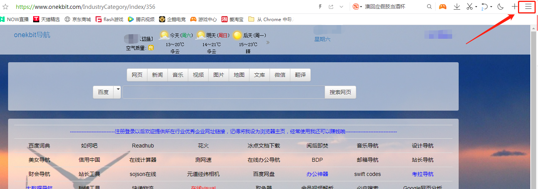Open the 冰点文档下载 link

tap(264, 146)
